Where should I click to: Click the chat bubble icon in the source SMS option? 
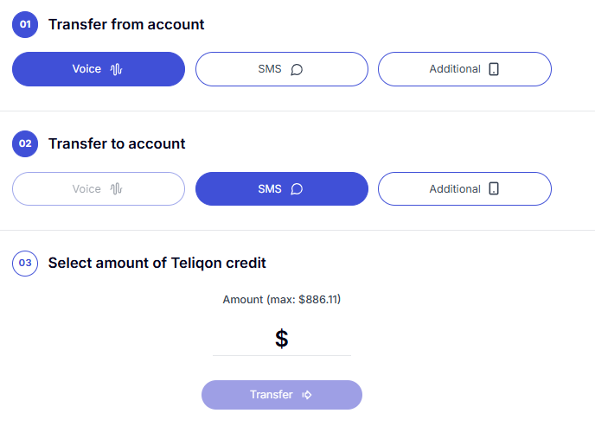[x=297, y=69]
